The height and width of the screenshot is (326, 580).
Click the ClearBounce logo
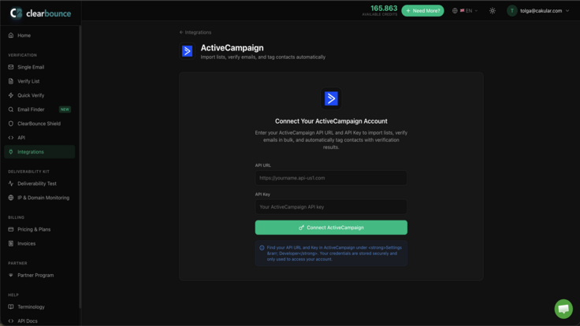(40, 13)
